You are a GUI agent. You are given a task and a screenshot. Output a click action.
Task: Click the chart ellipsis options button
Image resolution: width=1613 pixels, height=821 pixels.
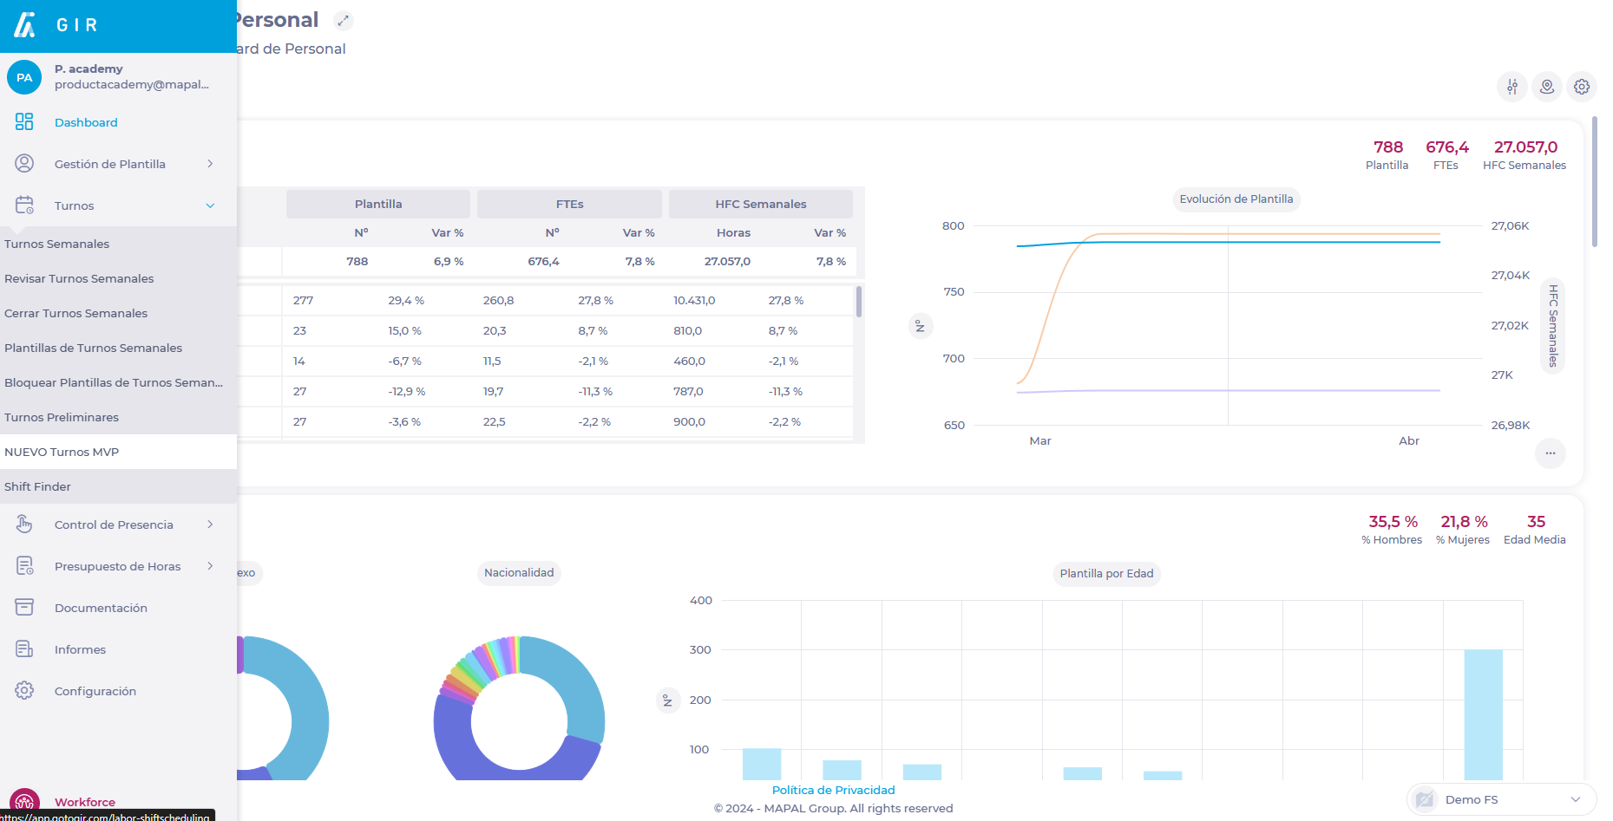point(1550,453)
